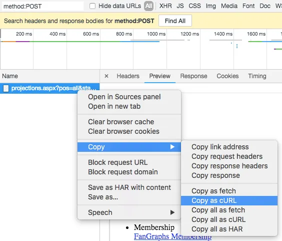Filter requests by Img type
282x241 pixels.
point(211,6)
